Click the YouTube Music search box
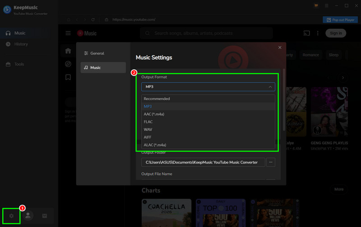Viewport: 361px width, 227px height. pos(206,33)
